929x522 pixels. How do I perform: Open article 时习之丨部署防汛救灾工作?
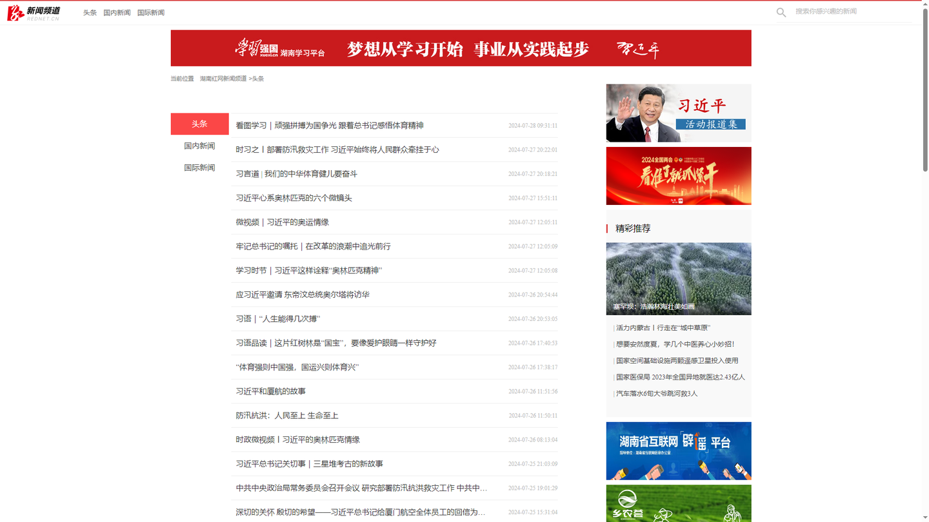pyautogui.click(x=337, y=150)
